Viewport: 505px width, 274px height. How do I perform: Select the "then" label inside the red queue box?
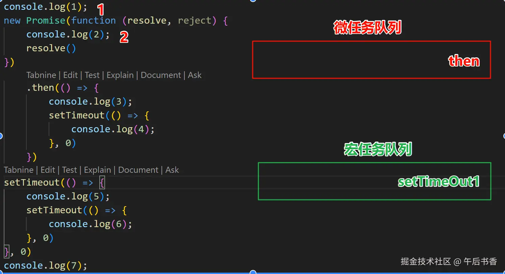pyautogui.click(x=464, y=61)
